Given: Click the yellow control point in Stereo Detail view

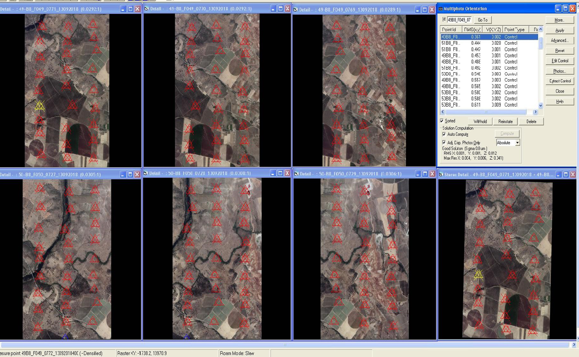Looking at the screenshot, I should pyautogui.click(x=478, y=275).
